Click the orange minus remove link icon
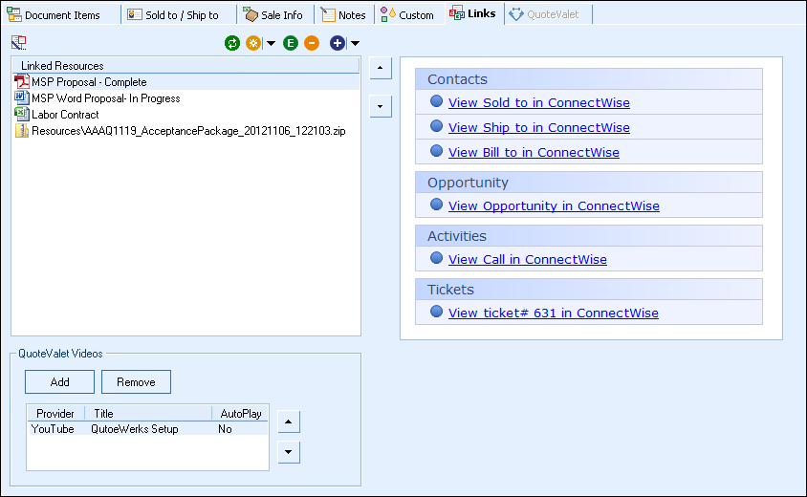This screenshot has height=497, width=807. click(x=312, y=43)
